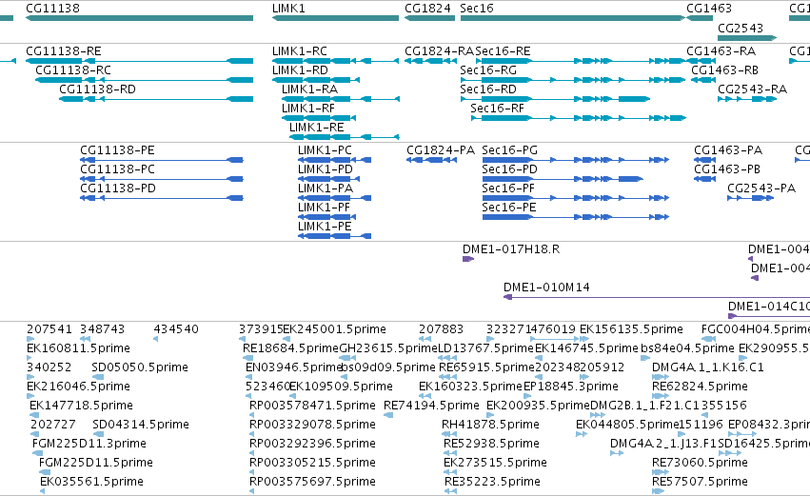Screen dimensions: 810x496
Task: Click protein LIMK1-PE
Action: (x=325, y=227)
